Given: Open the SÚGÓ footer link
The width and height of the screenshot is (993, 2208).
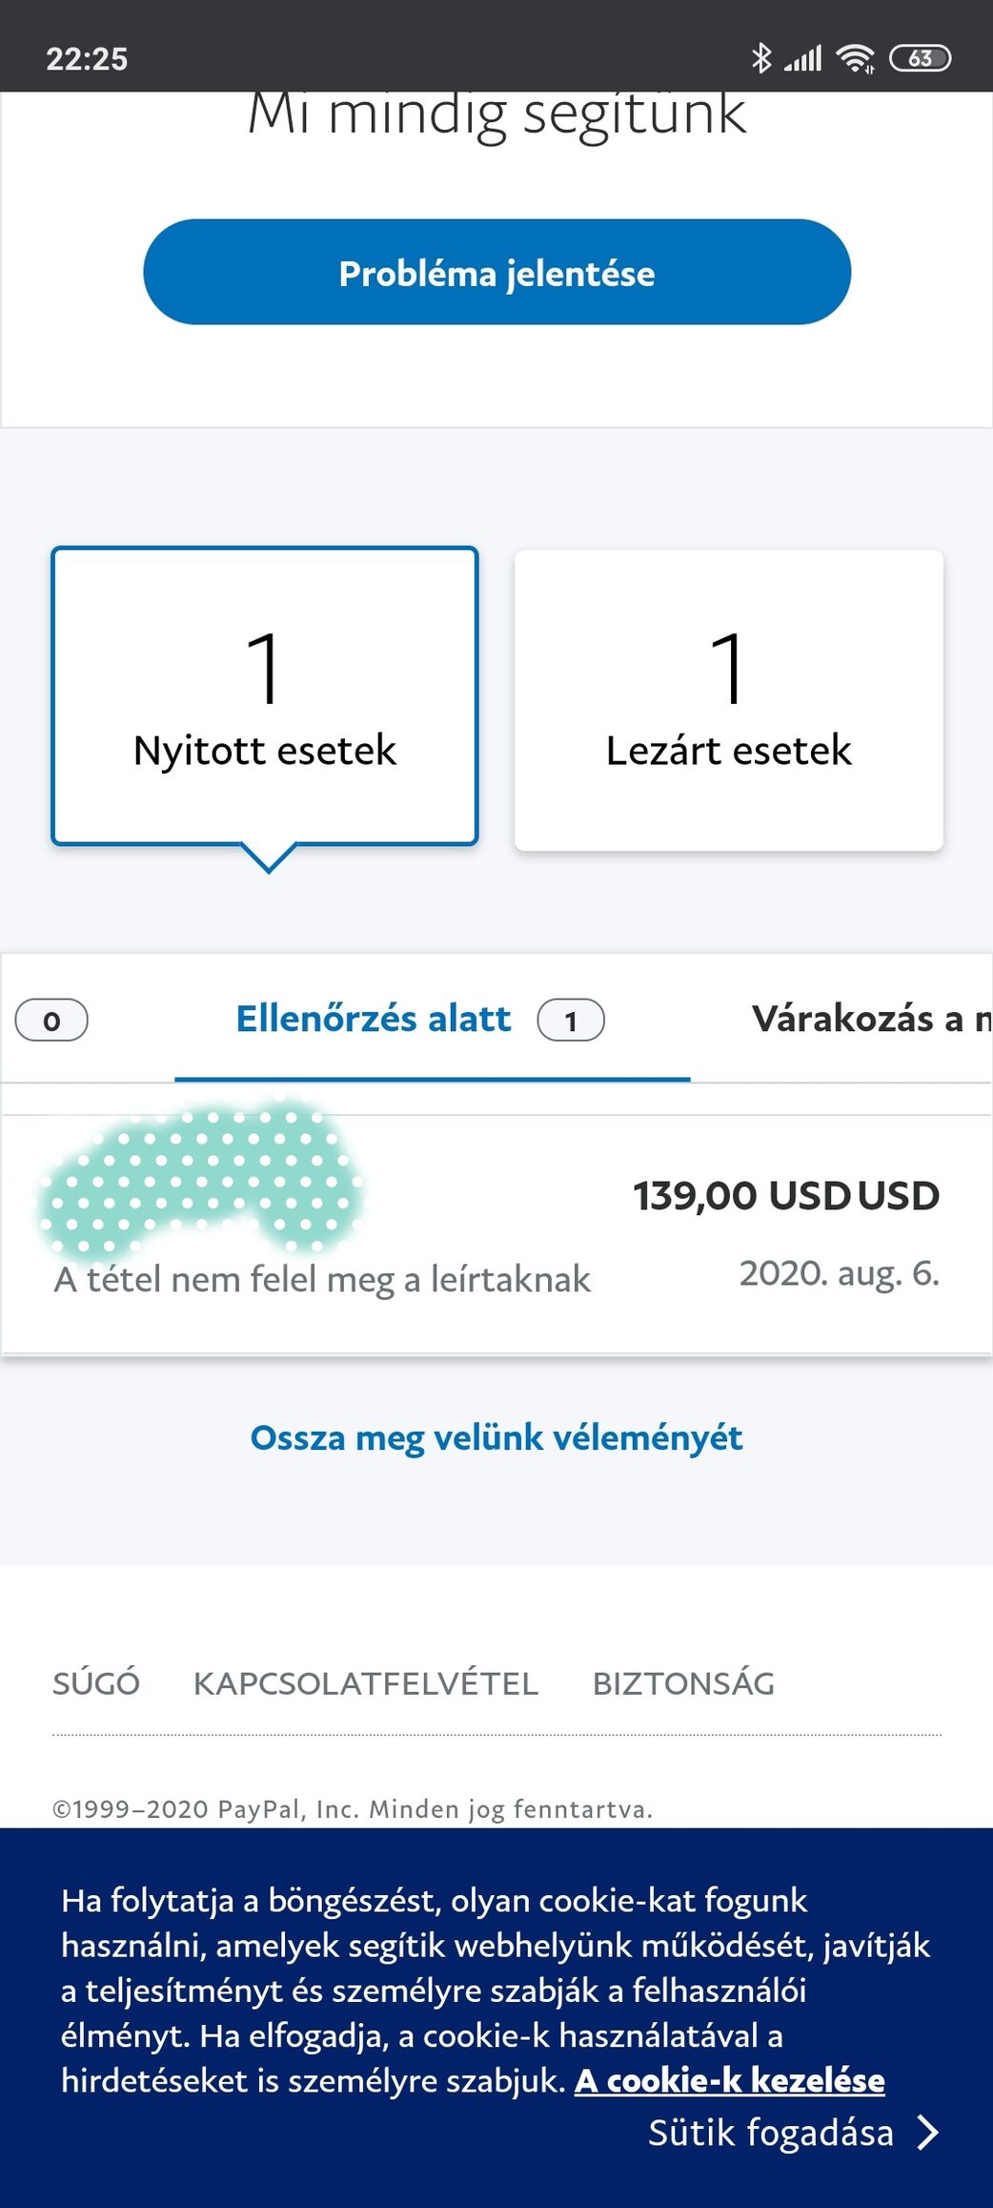Looking at the screenshot, I should [96, 1683].
